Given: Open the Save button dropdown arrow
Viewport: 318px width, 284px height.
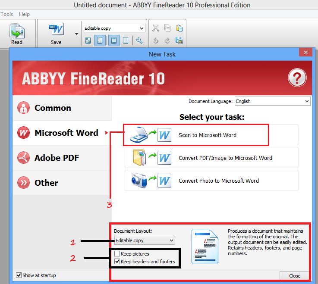Looking at the screenshot, I should click(x=76, y=34).
